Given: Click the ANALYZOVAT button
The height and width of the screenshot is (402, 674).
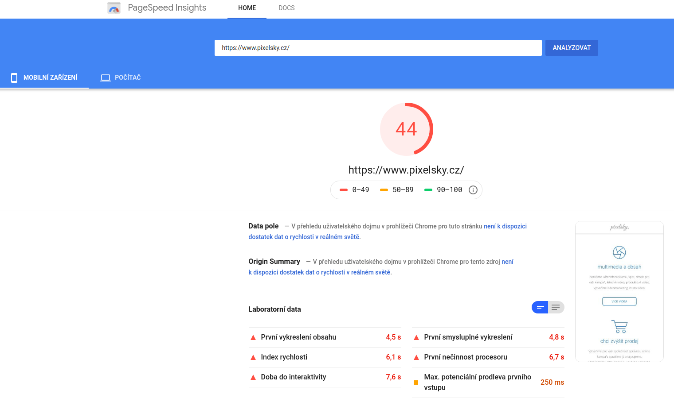Looking at the screenshot, I should 572,48.
